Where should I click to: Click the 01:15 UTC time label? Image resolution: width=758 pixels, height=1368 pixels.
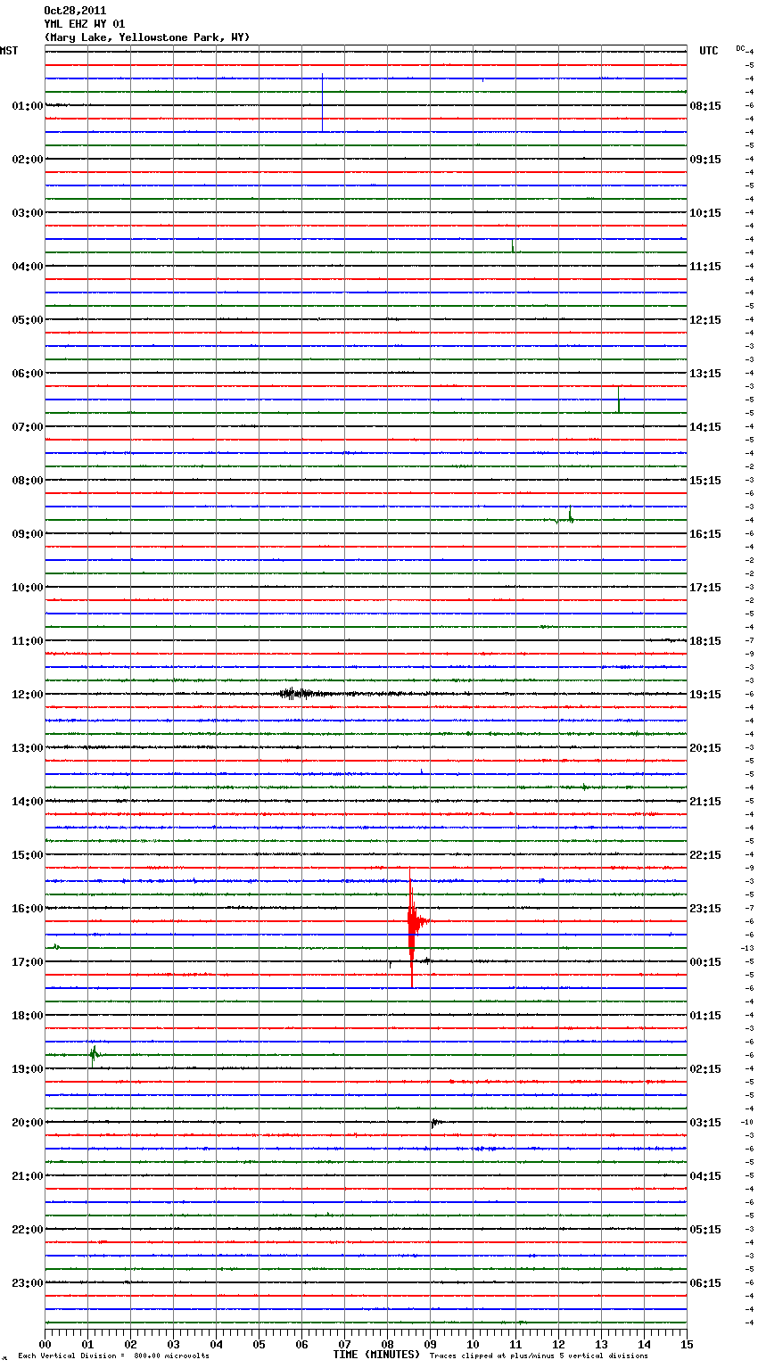705,1016
